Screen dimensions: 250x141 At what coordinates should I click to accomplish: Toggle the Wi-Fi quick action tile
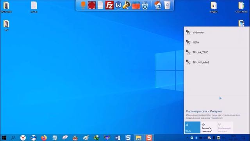[x=193, y=127]
